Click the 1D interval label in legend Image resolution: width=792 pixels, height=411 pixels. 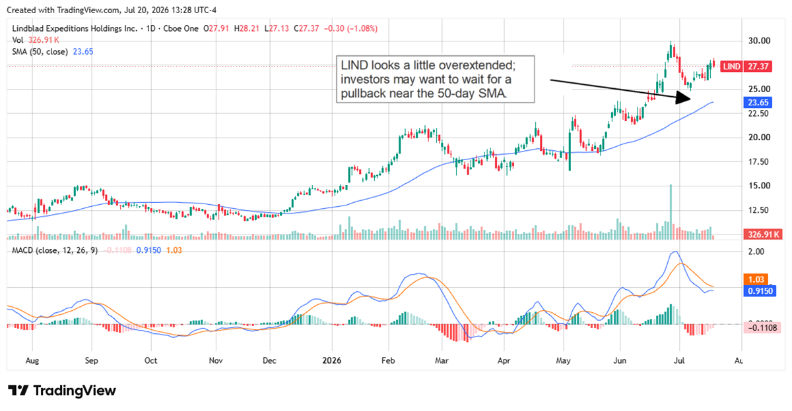pyautogui.click(x=150, y=28)
